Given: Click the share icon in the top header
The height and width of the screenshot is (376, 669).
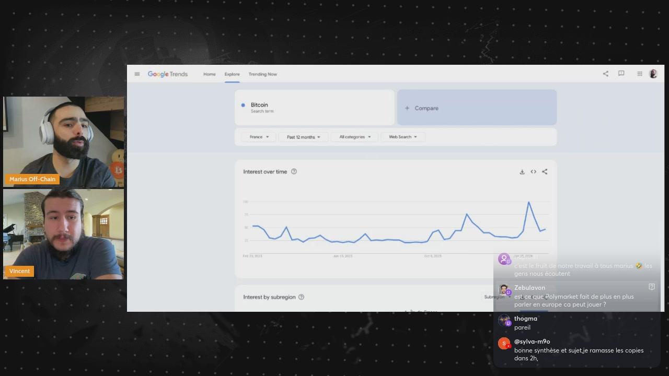Looking at the screenshot, I should tap(605, 74).
